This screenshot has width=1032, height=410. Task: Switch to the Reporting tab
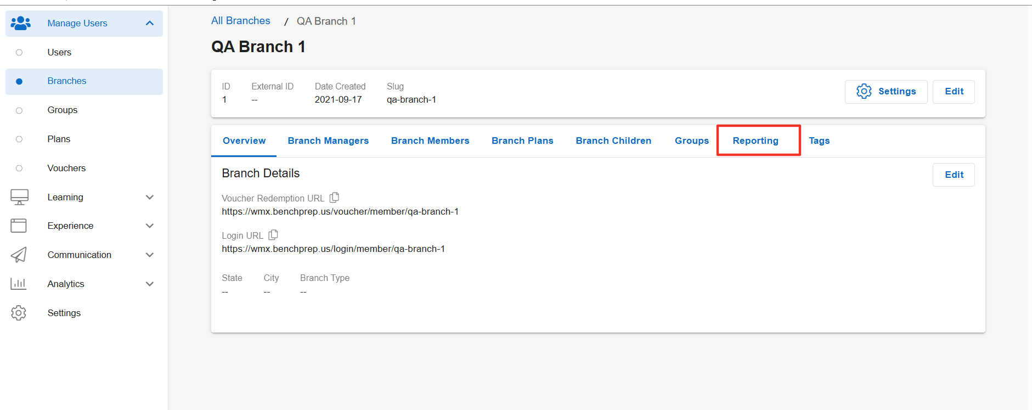click(755, 141)
